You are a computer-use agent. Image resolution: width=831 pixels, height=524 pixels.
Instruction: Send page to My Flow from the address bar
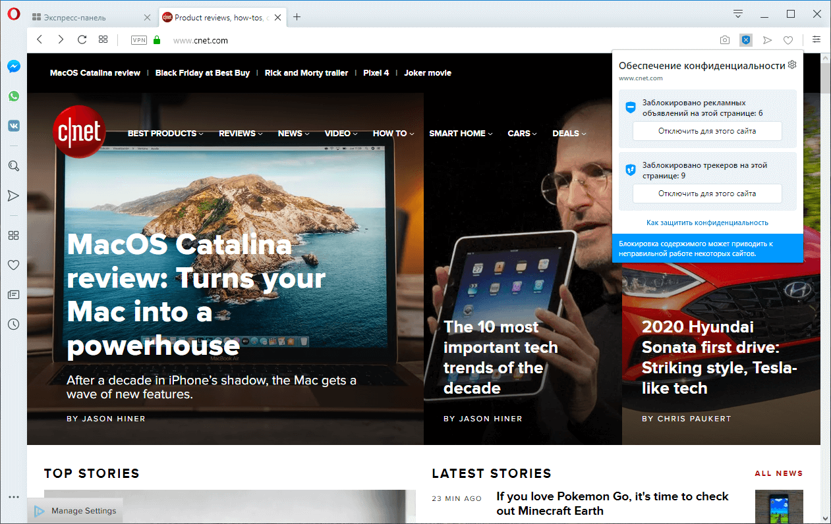click(x=767, y=40)
